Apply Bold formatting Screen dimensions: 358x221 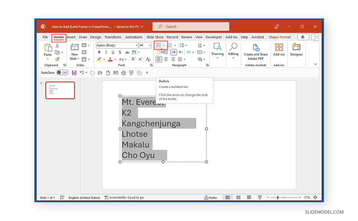tap(99, 52)
